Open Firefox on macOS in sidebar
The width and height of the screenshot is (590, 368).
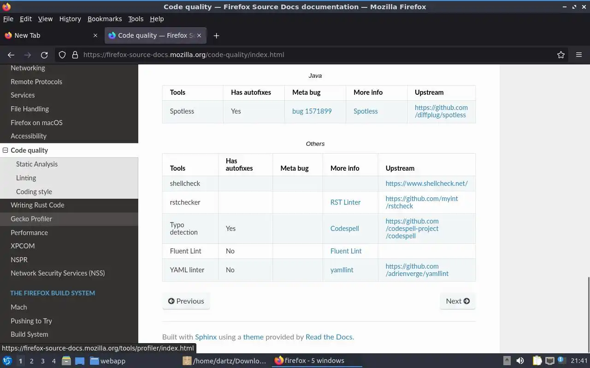[69, 123]
